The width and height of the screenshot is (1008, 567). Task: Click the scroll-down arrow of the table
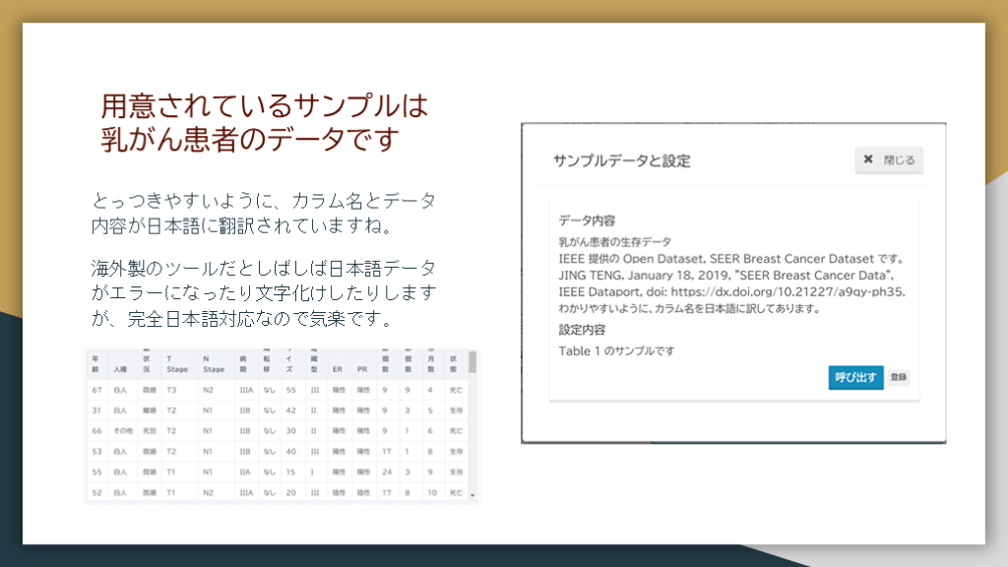pyautogui.click(x=472, y=495)
